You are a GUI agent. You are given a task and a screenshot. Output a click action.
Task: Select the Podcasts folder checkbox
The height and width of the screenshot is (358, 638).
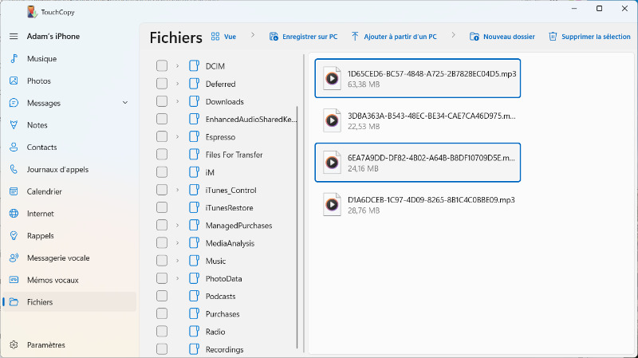162,297
